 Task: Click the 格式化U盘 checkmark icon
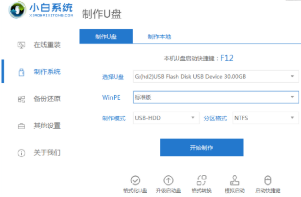[x=135, y=180]
